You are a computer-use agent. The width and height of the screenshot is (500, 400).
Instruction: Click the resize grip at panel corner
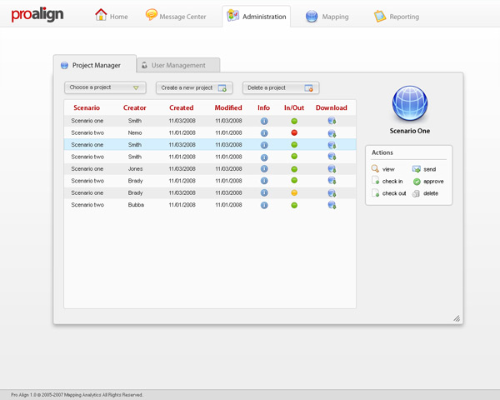coord(457,318)
